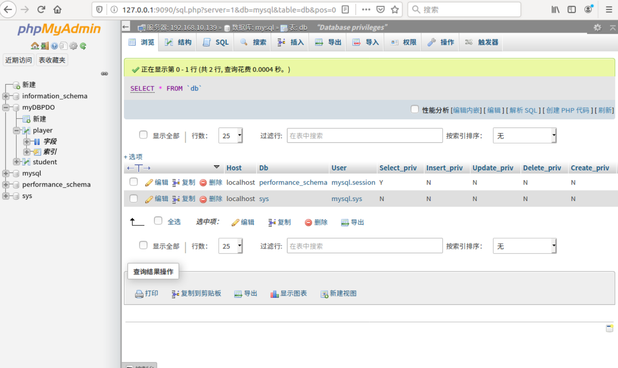Click the upper filter rows search field
618x368 pixels.
pos(365,136)
